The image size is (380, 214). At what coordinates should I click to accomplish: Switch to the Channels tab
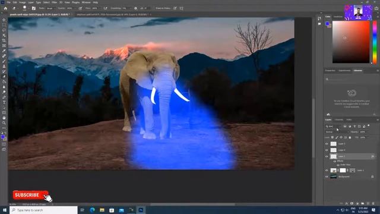pyautogui.click(x=338, y=120)
